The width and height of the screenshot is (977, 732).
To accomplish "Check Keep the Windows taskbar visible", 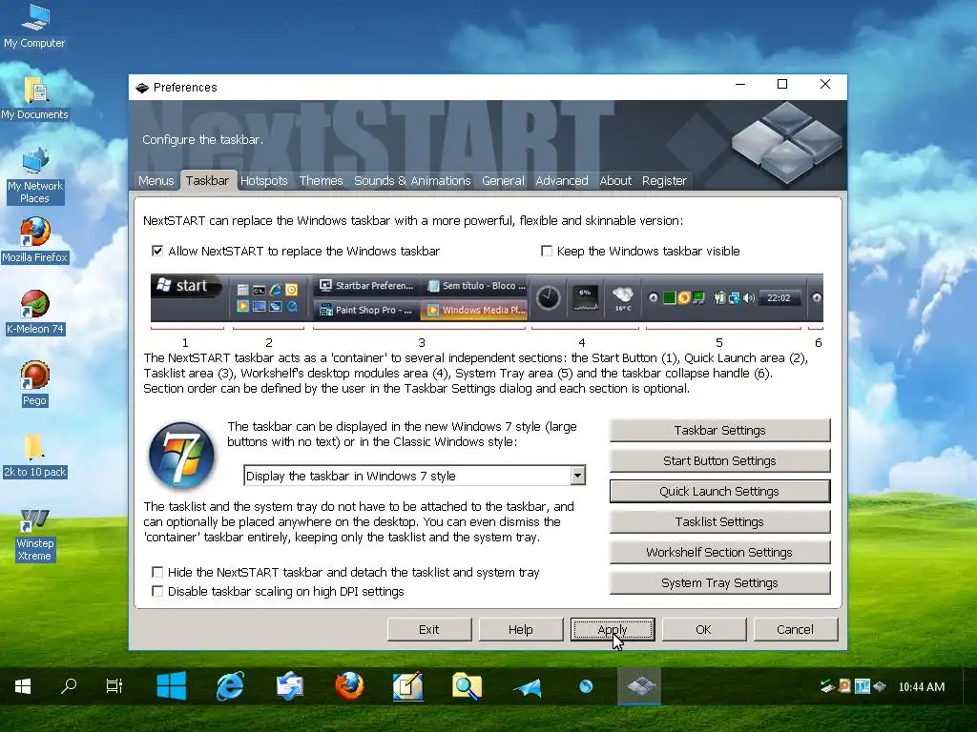I will (547, 251).
